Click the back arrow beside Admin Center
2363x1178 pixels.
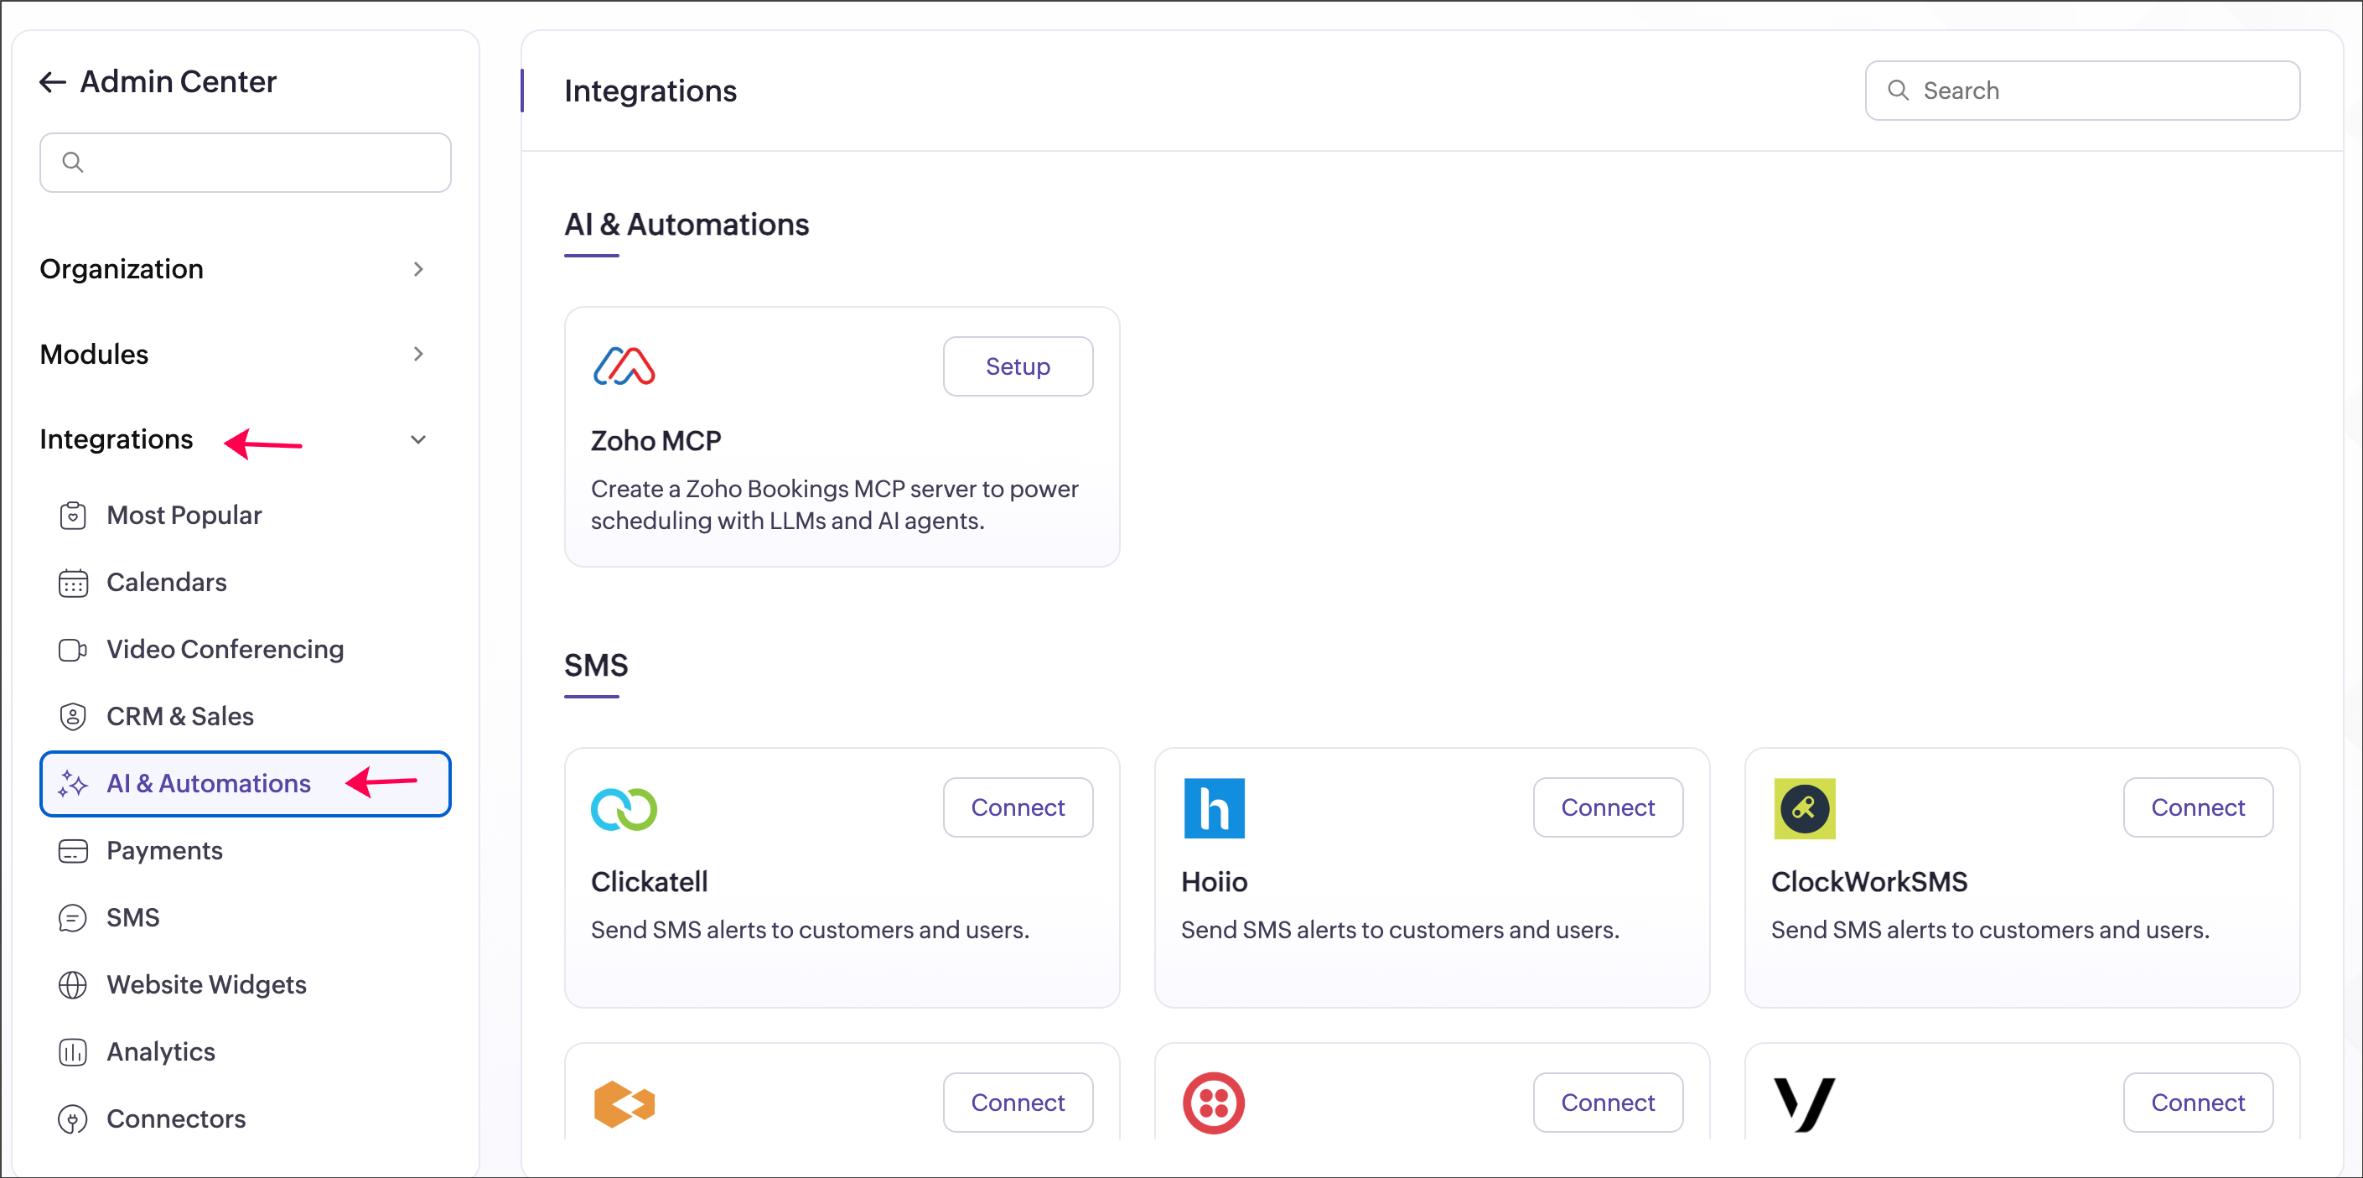pos(52,82)
